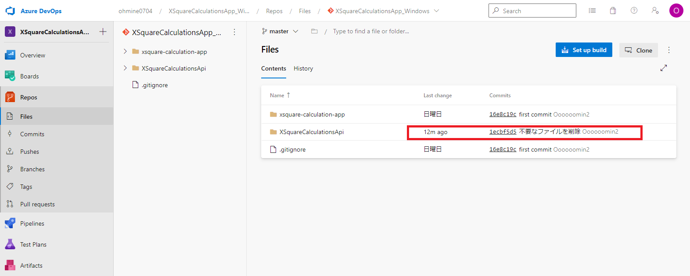Click the top Search box
The width and height of the screenshot is (690, 276).
click(532, 11)
